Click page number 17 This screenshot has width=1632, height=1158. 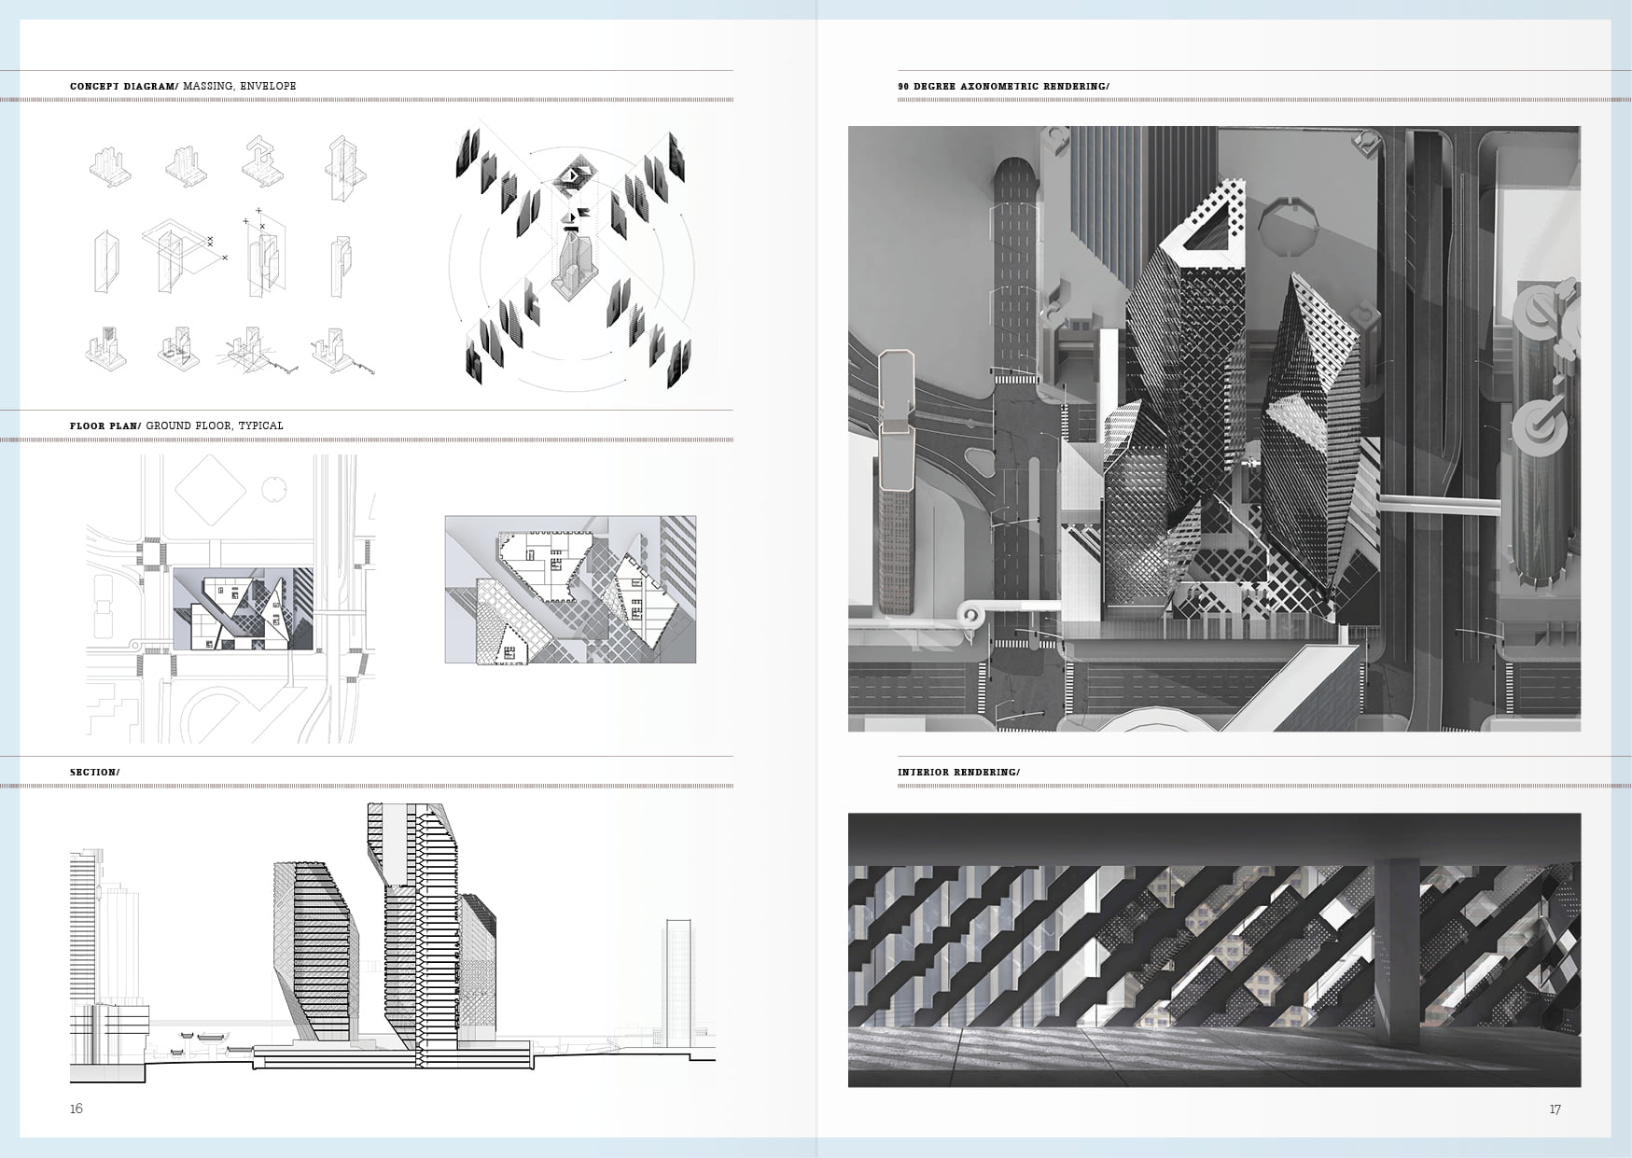coord(1555,1109)
